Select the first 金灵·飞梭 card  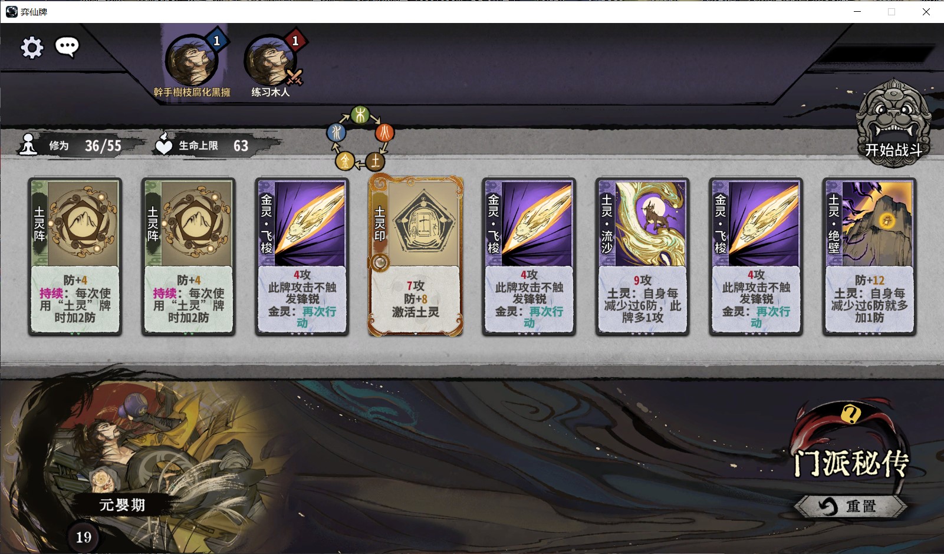(x=302, y=257)
